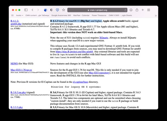The height and width of the screenshot is (121, 167).
Task: Go back to the previous page
Action: [x=32, y=10]
